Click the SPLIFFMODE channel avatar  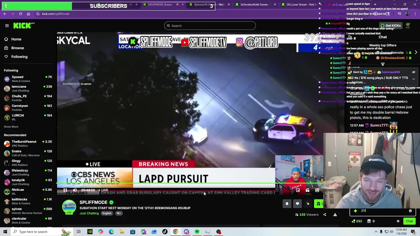point(69,207)
